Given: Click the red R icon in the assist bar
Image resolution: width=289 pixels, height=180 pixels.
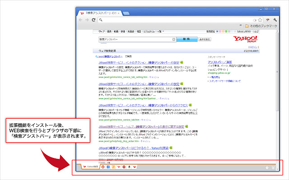Looking at the screenshot, I should [124, 167].
